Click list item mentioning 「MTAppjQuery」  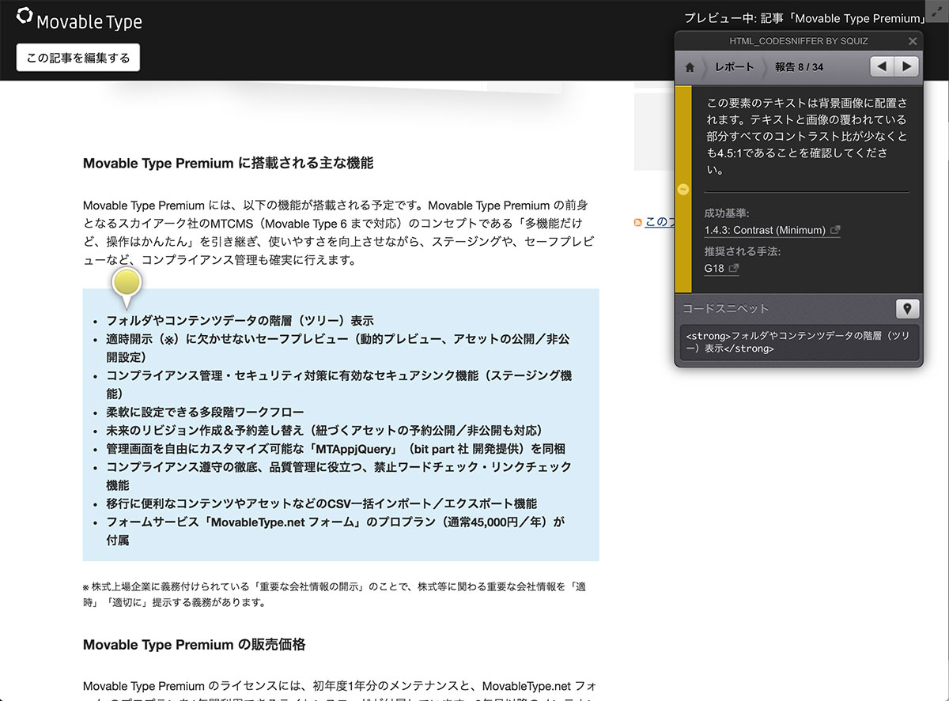[x=335, y=448]
